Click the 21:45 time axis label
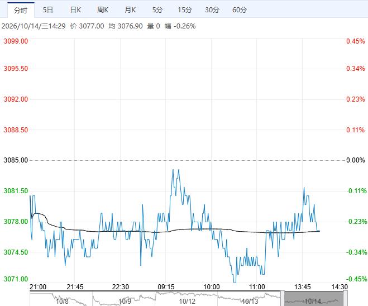Viewport: 368px width, 306px height. 75,287
